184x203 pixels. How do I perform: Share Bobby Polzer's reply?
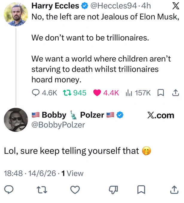[174, 190]
